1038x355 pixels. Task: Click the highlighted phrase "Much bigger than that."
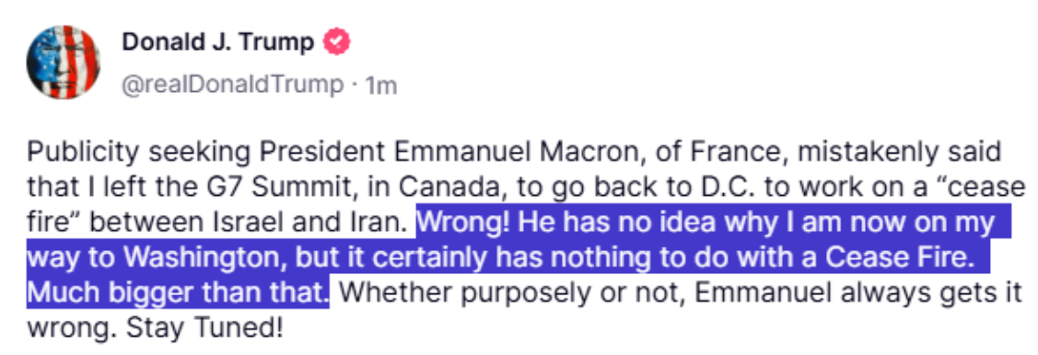(178, 292)
